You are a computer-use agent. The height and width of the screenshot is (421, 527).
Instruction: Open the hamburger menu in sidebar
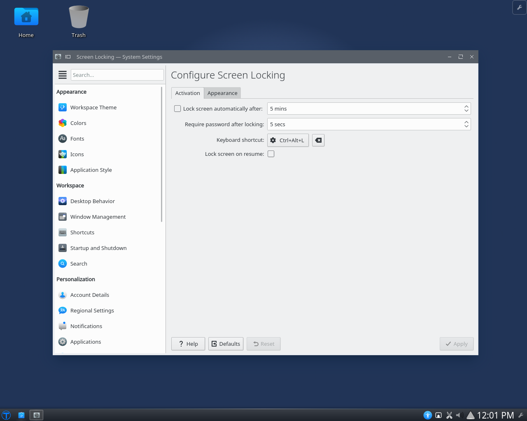click(x=63, y=75)
